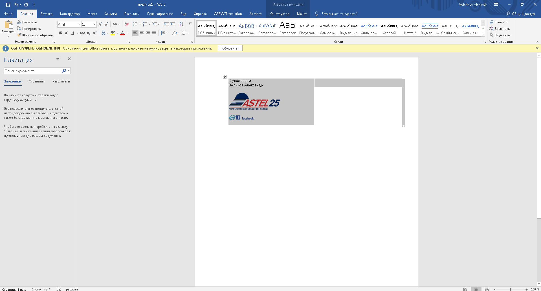Undo the last action
Viewport: 541px width, 291px height.
tap(16, 5)
